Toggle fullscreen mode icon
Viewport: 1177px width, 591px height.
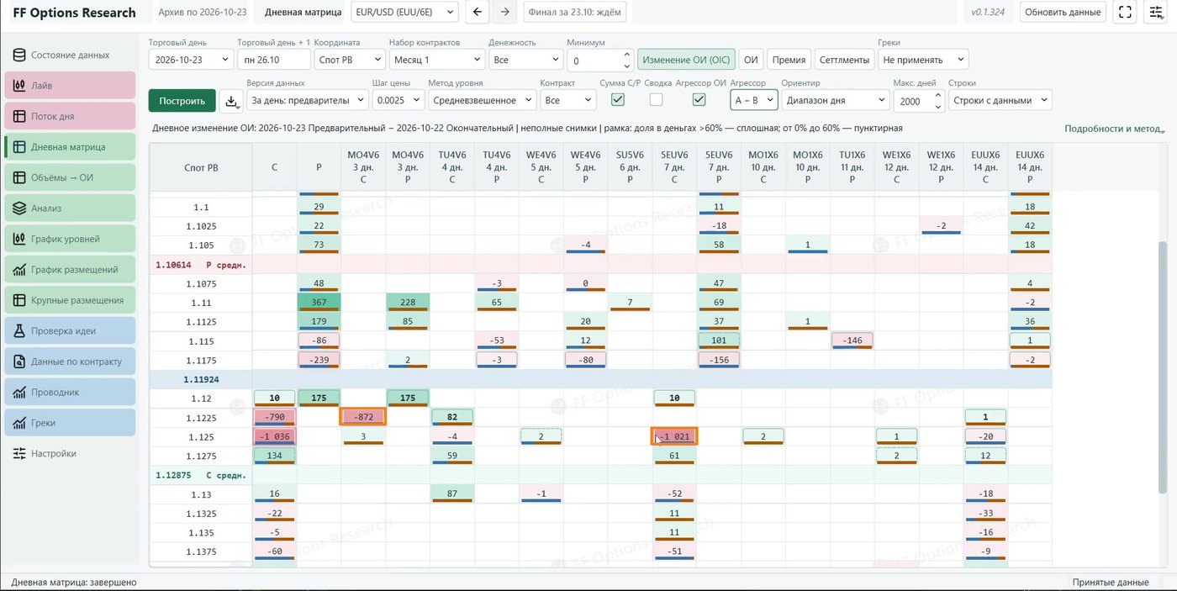[x=1124, y=12]
